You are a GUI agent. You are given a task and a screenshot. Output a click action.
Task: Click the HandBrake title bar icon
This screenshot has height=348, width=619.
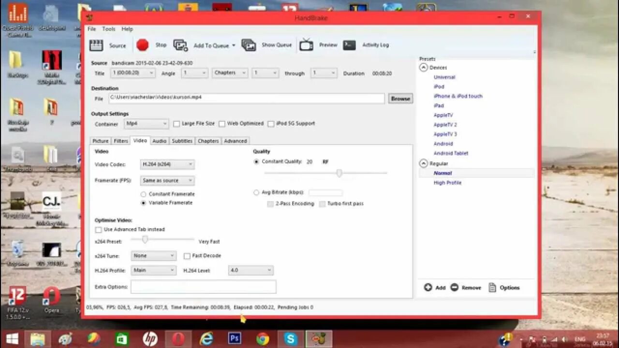[89, 18]
